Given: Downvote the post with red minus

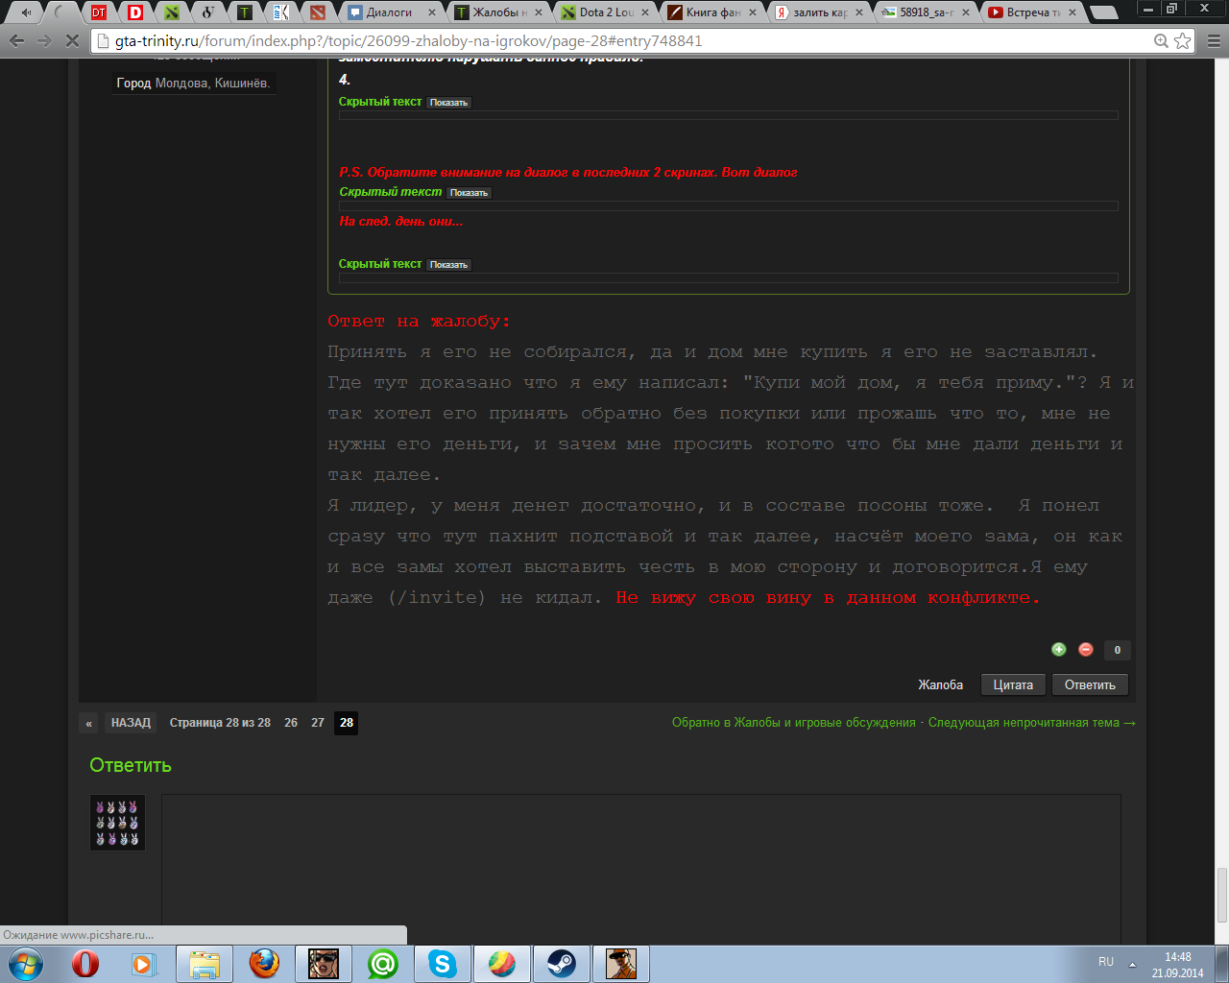Looking at the screenshot, I should [1086, 650].
